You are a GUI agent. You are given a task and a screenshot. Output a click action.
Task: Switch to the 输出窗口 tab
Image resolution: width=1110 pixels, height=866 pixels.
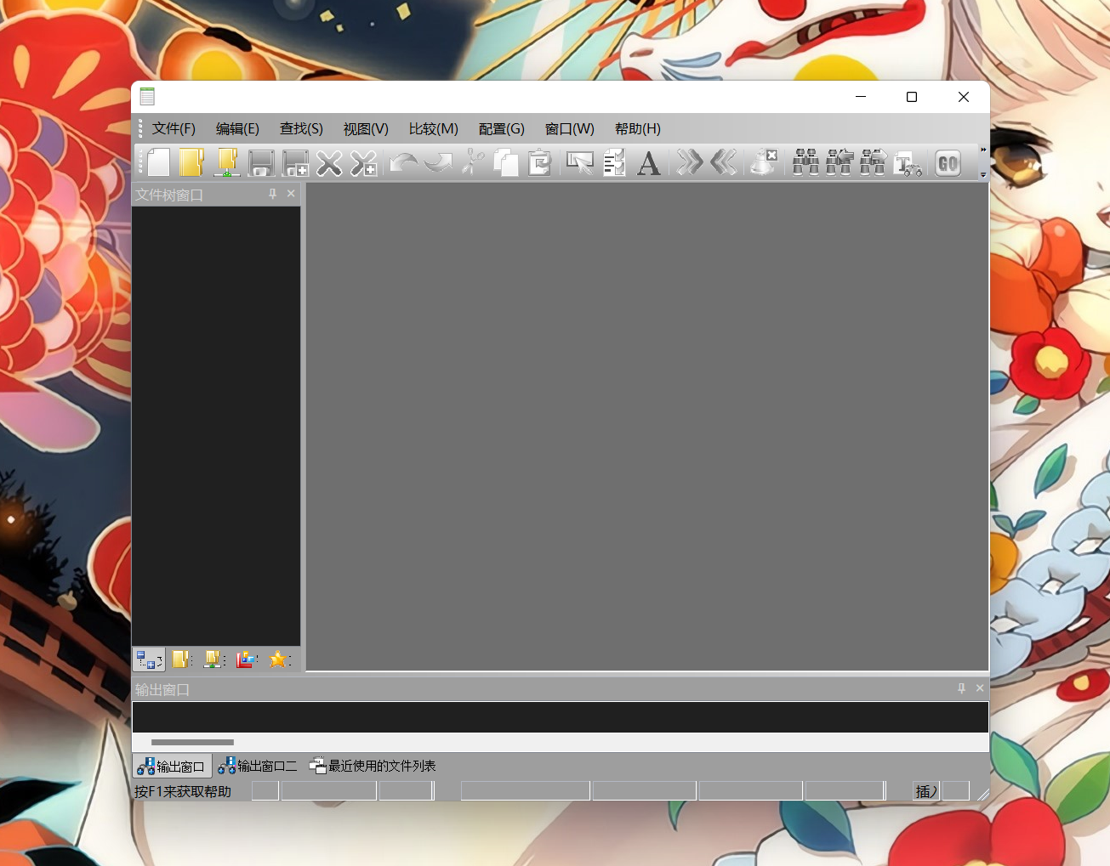point(171,766)
